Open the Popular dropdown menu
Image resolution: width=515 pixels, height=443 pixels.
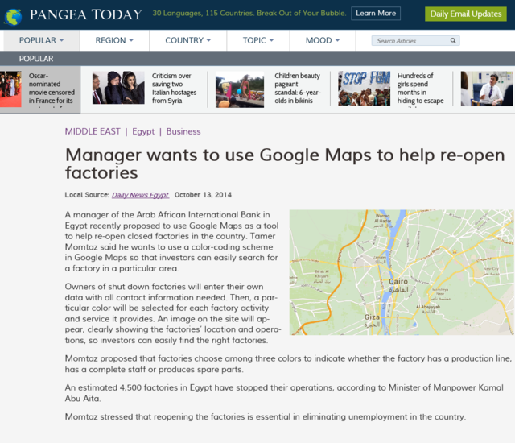point(42,40)
